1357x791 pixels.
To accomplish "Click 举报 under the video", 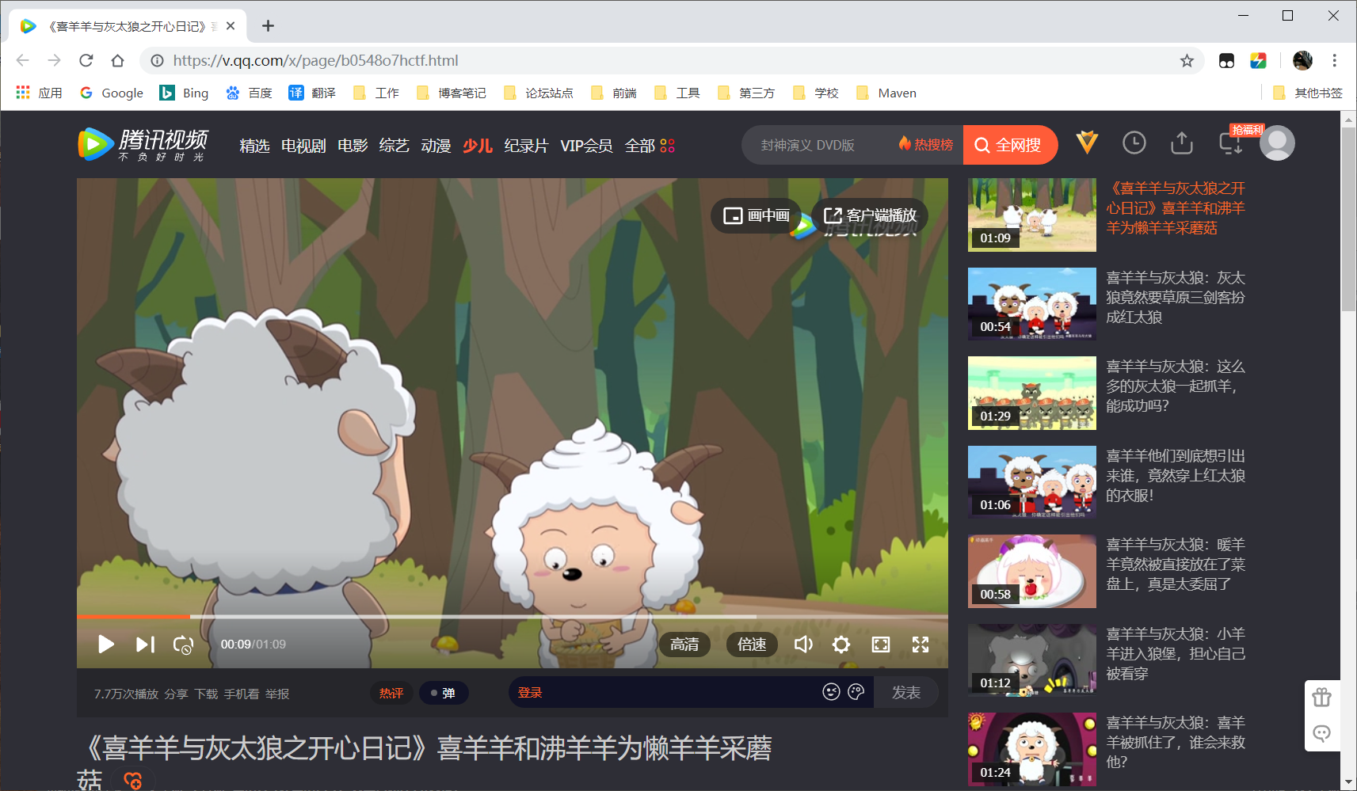I will click(277, 694).
